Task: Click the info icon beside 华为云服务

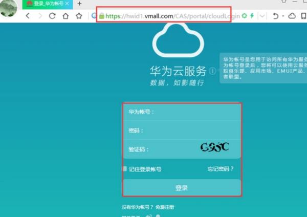Action: (212, 71)
